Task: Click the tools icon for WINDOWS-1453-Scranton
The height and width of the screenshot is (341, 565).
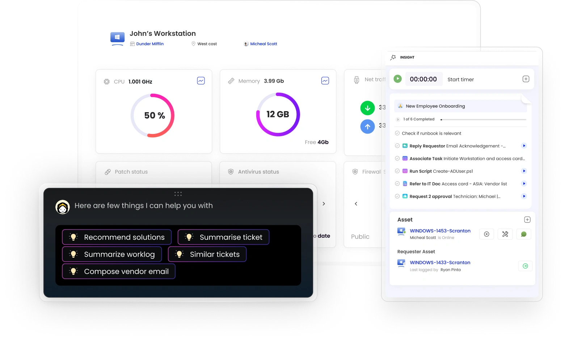Action: point(505,234)
